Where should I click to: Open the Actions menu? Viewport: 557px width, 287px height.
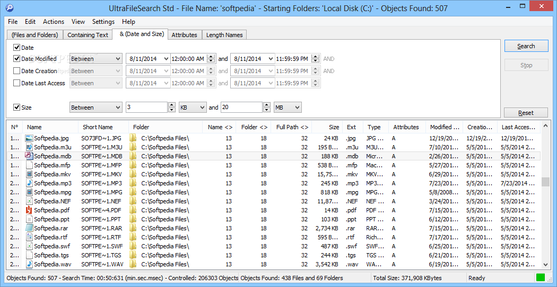(54, 22)
